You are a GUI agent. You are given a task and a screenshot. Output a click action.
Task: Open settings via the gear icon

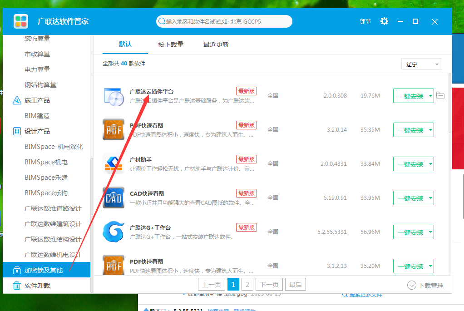[384, 21]
